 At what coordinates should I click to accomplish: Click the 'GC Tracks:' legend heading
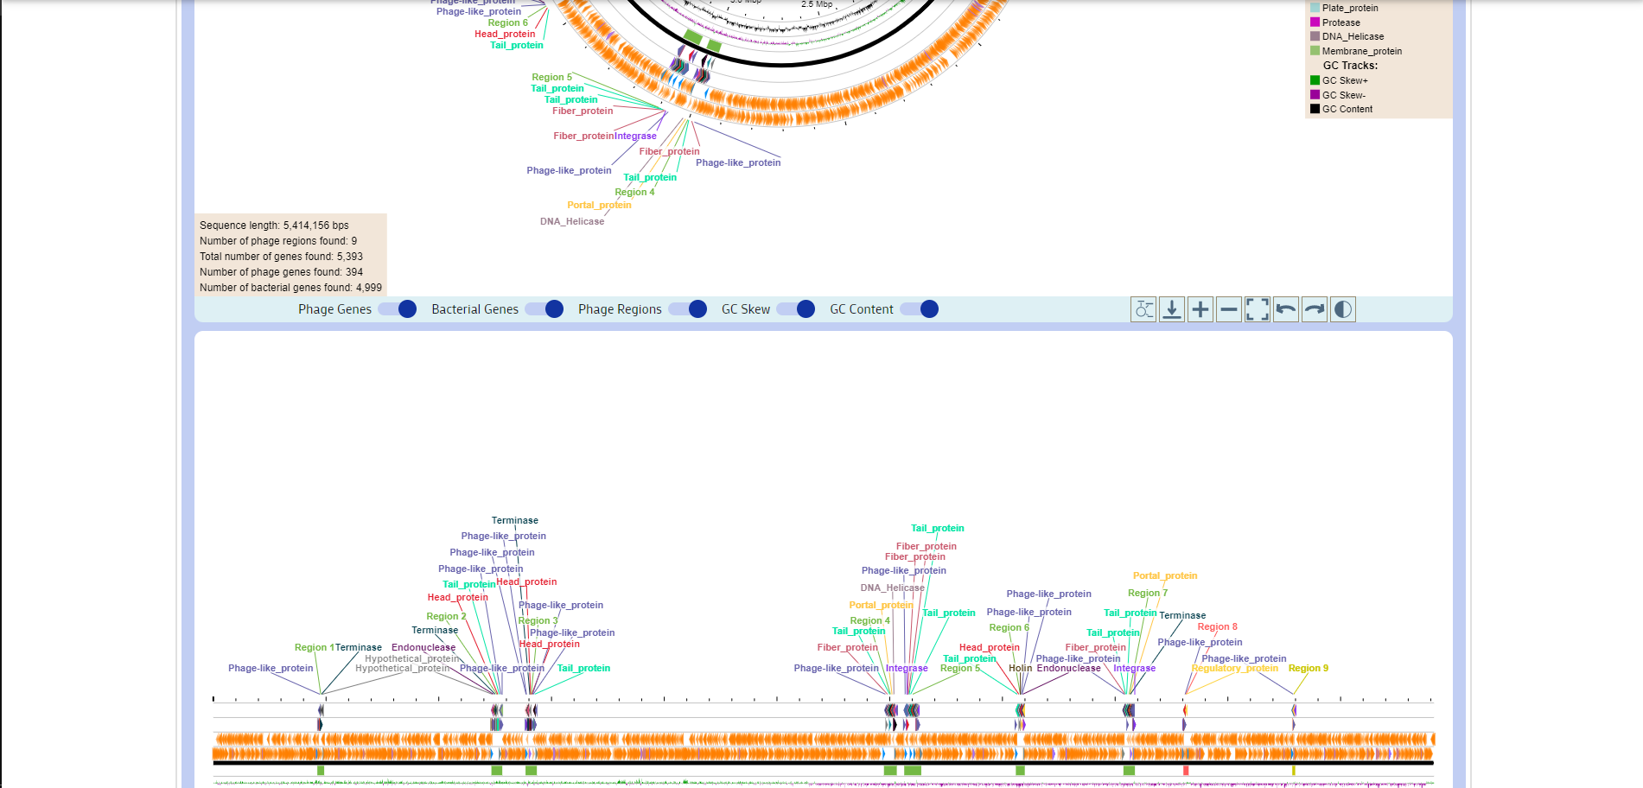[x=1350, y=66]
